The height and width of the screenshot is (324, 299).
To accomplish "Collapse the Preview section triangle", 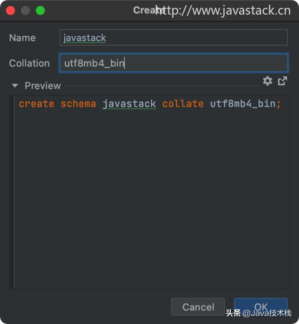I will tap(15, 85).
